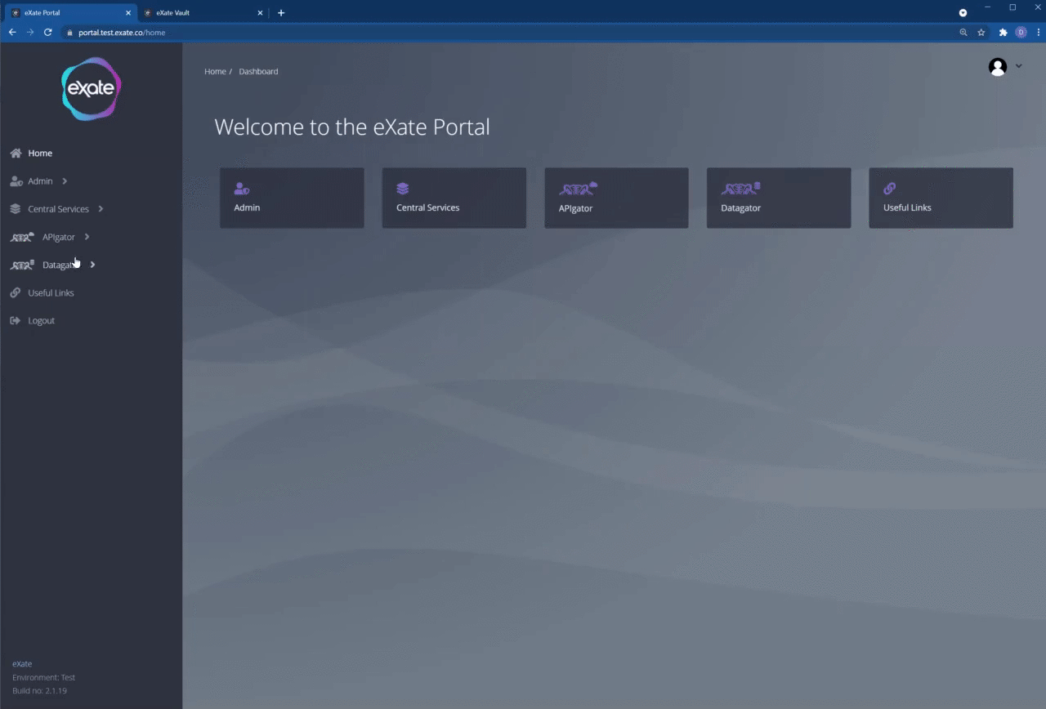Open a new browser tab

281,13
